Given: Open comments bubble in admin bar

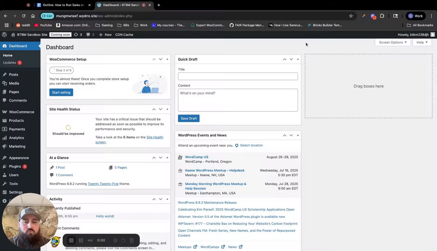Looking at the screenshot, I should [x=90, y=35].
